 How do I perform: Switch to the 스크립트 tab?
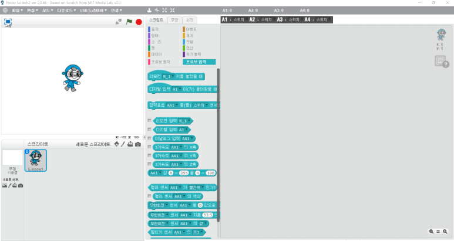[156, 20]
